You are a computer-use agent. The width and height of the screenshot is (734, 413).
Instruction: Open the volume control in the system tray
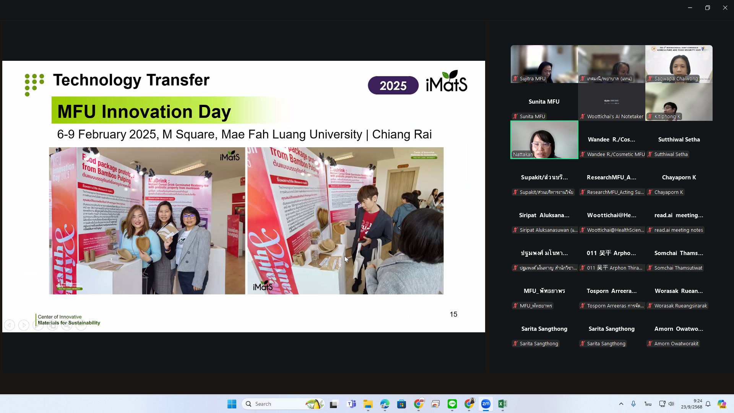click(x=671, y=404)
